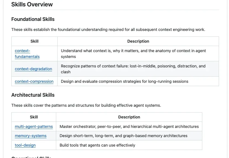Click the 'Master orchestrator, peer-to-peer' description cell
Image resolution: width=229 pixels, height=158 pixels.
click(x=129, y=127)
